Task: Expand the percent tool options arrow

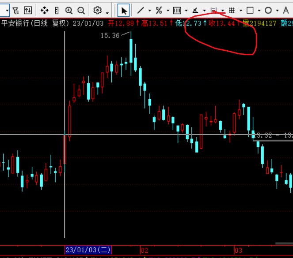Action: [168, 11]
